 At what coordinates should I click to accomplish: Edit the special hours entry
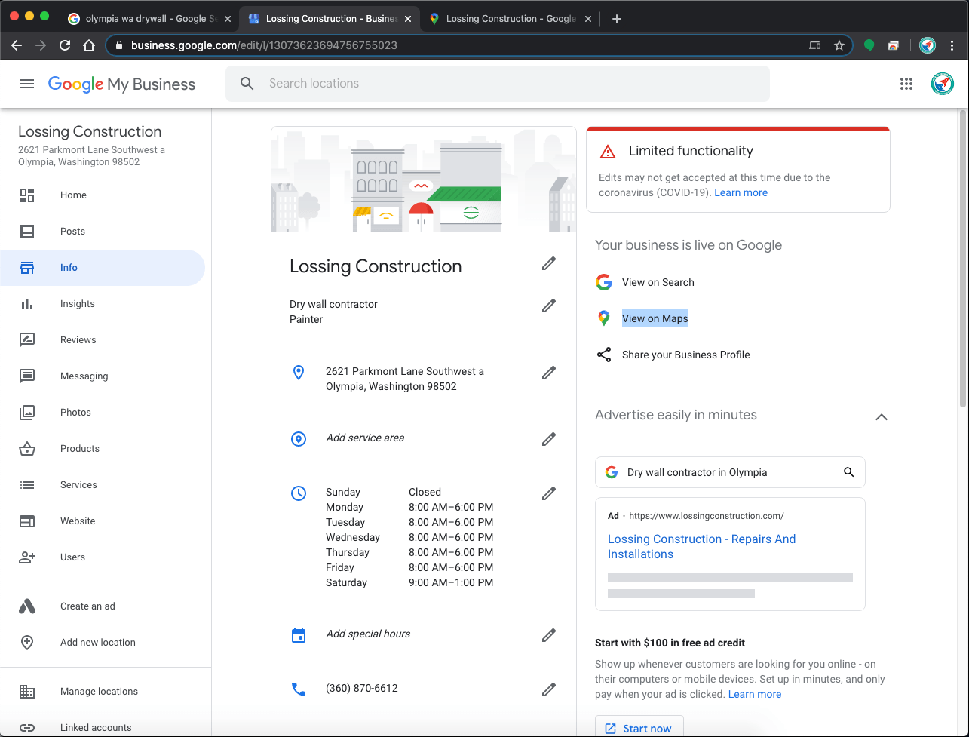pyautogui.click(x=549, y=635)
